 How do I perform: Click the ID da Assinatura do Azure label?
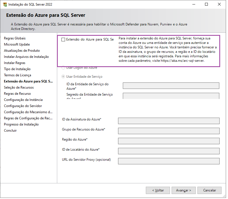coord(81,119)
